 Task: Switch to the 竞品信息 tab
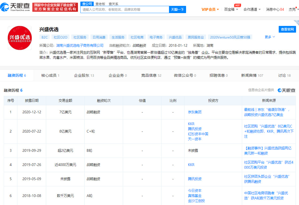pos(151,75)
